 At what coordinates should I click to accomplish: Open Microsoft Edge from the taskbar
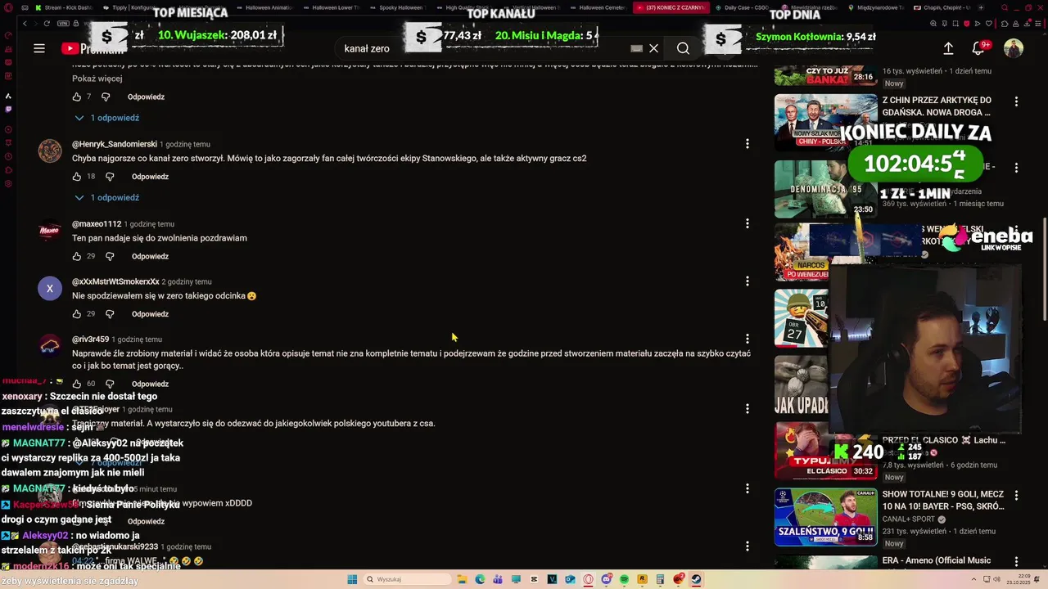(x=480, y=579)
